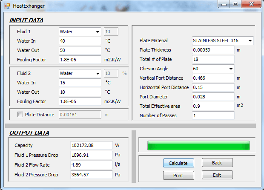Focus the Fluid 1 Water In field
The height and width of the screenshot is (190, 264).
pyautogui.click(x=80, y=41)
